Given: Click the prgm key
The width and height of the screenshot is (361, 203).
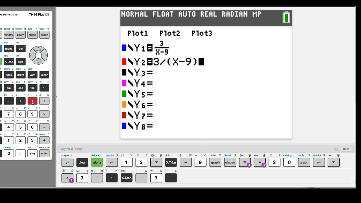Looking at the screenshot, I should pyautogui.click(x=21, y=75).
